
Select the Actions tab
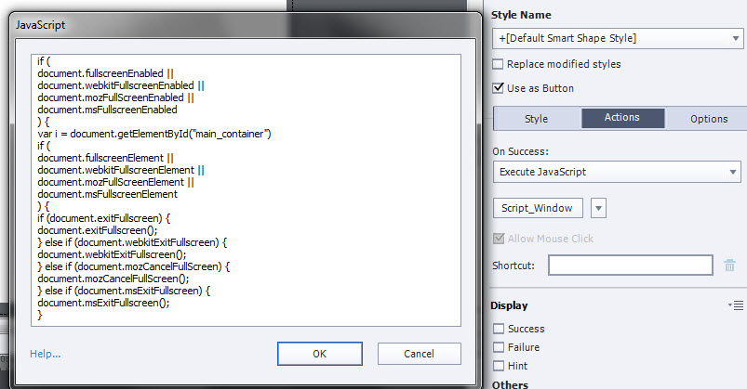coord(622,118)
